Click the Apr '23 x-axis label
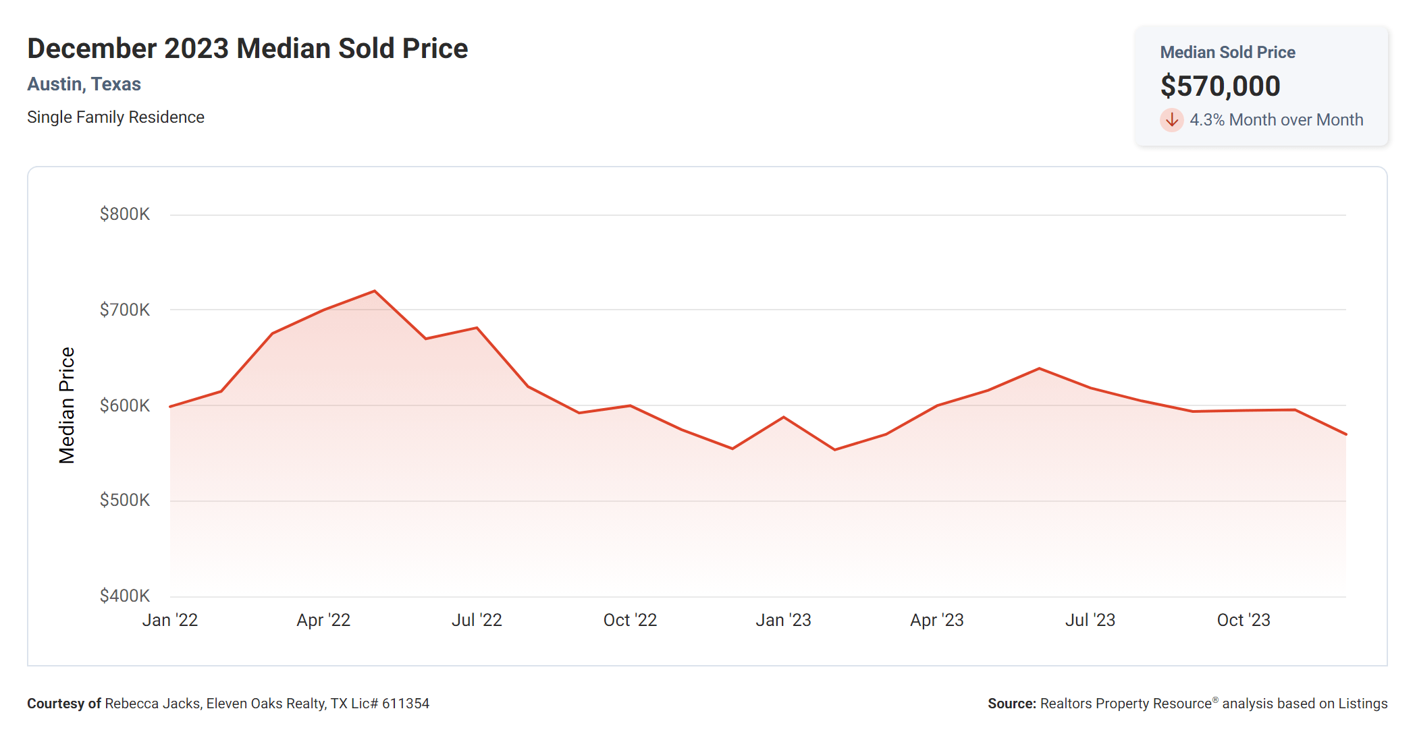Viewport: 1415px width, 742px height. (936, 620)
